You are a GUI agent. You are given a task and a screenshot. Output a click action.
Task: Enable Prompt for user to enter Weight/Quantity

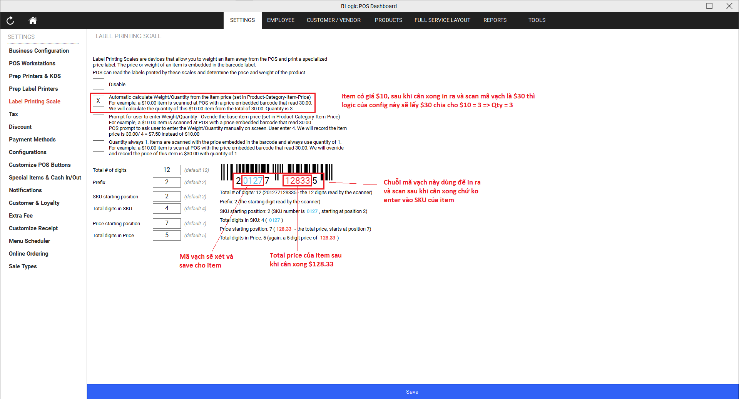click(99, 120)
